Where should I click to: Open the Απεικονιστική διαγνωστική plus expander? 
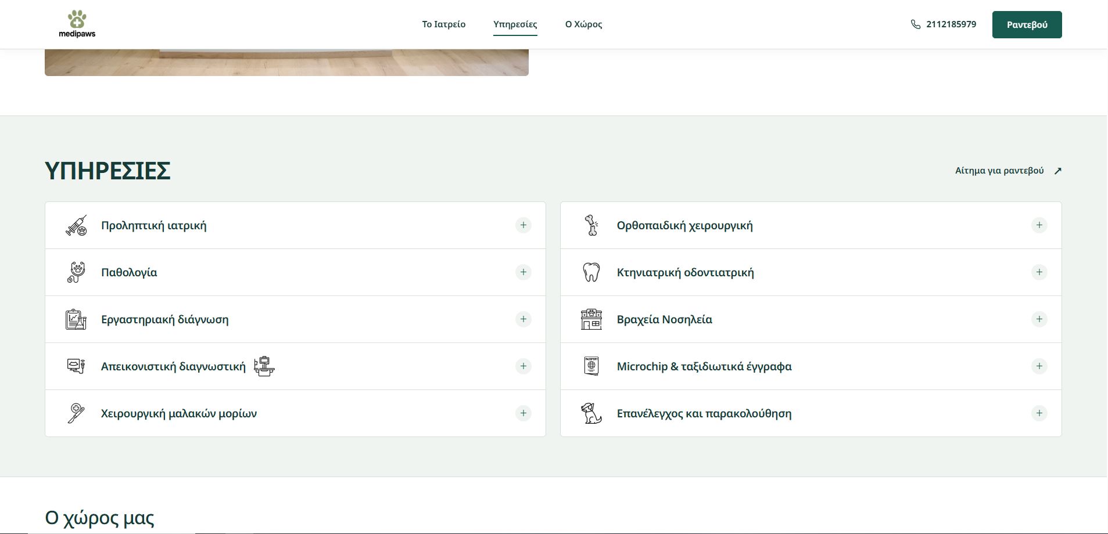click(x=523, y=366)
